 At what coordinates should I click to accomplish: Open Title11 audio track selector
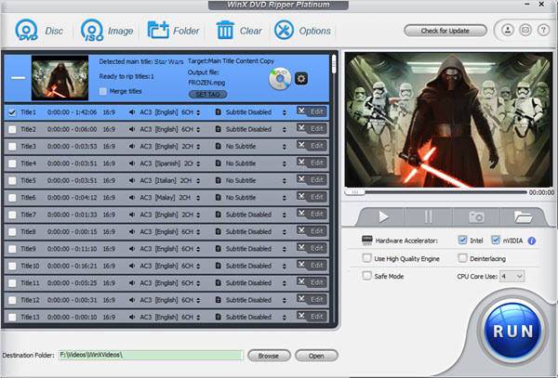(x=198, y=283)
